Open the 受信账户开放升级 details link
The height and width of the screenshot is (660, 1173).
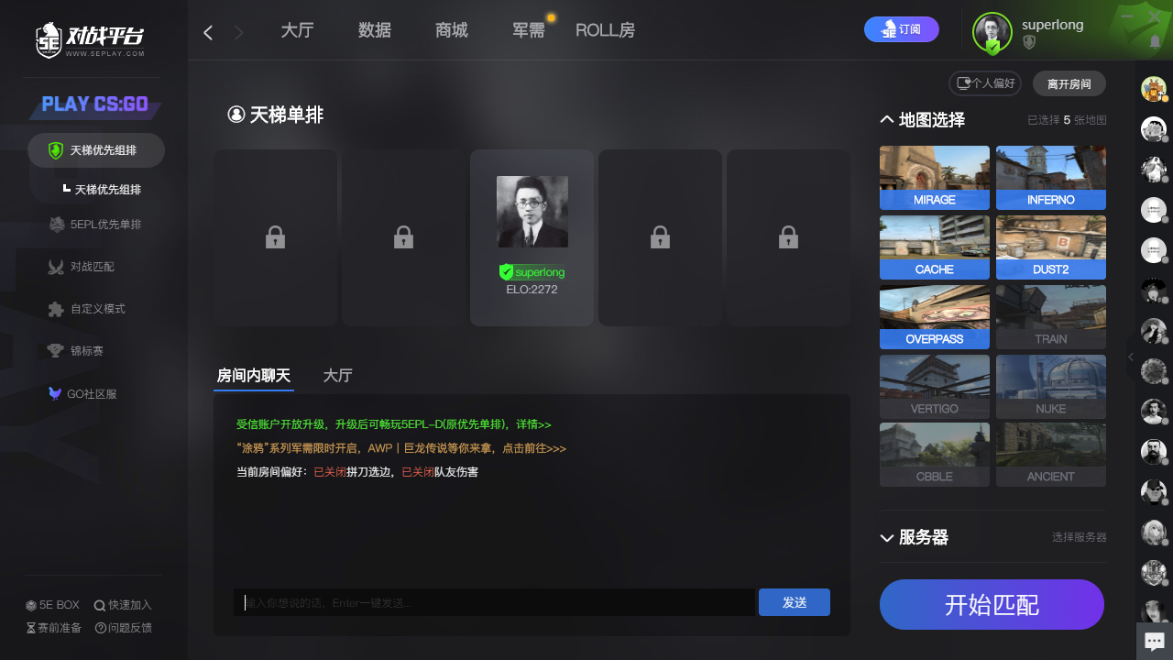394,425
